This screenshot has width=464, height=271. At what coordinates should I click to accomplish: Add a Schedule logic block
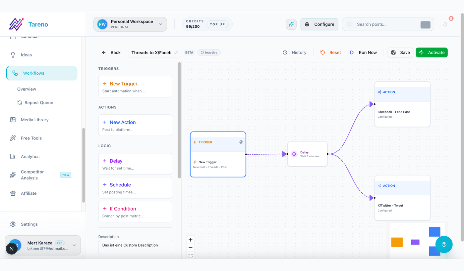[135, 188]
